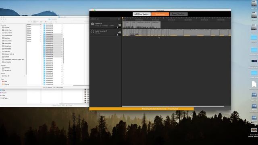Select the shared Mac-02 computer in Finder
The image size is (258, 145).
coord(6,76)
